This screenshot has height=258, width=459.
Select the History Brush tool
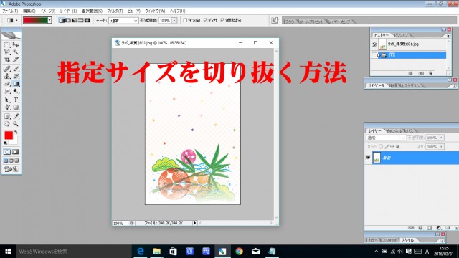(16, 76)
